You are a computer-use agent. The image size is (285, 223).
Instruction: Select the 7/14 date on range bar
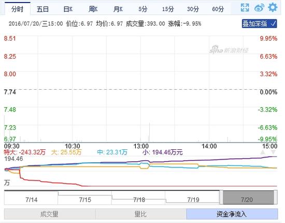31,200
